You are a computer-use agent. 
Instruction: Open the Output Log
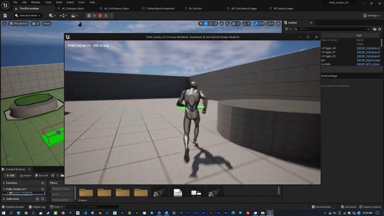37,207
